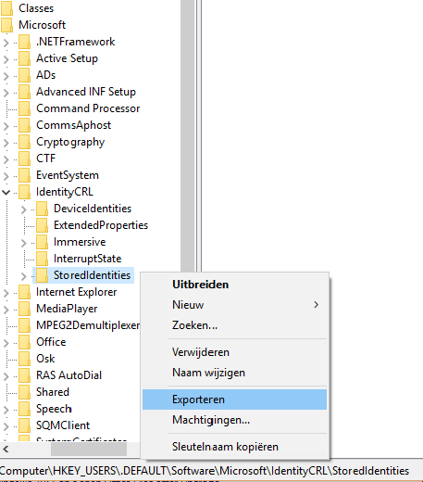Click the CTF folder icon
This screenshot has height=482, width=423.
tap(24, 159)
